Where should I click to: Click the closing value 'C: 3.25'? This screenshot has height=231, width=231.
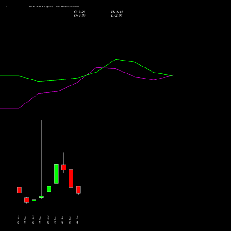click(80, 12)
